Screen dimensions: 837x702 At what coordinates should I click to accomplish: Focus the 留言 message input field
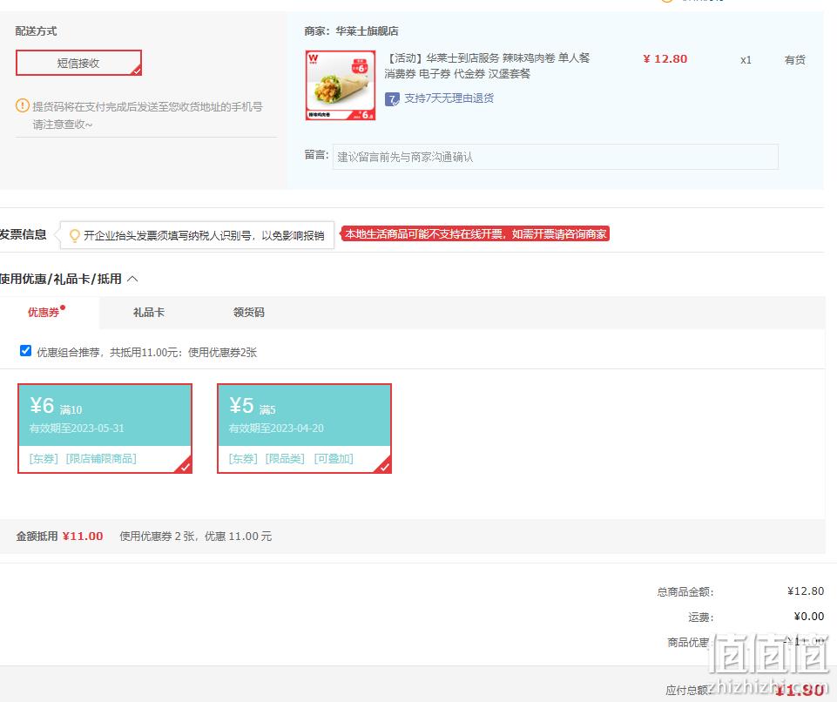coord(555,157)
